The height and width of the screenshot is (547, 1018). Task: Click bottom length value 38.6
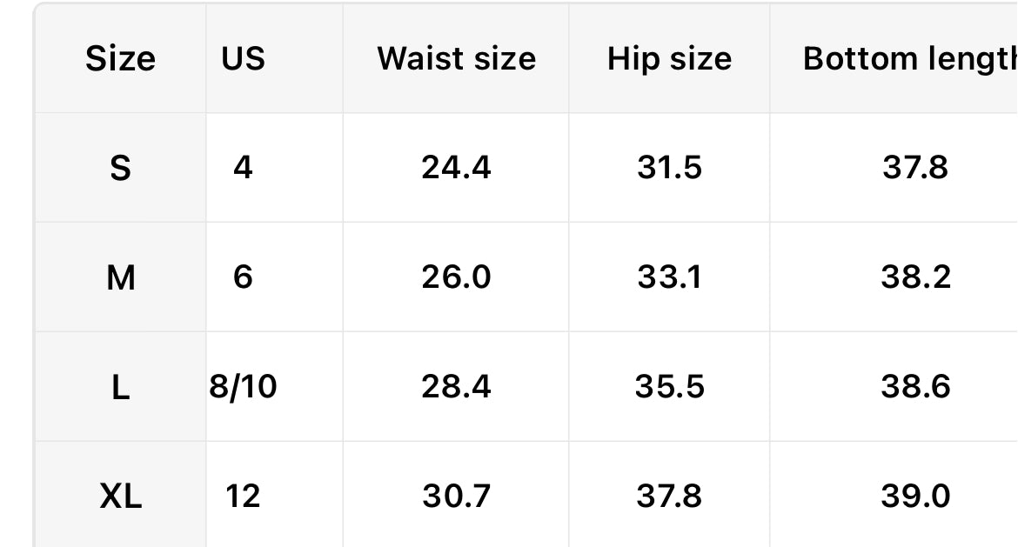click(x=914, y=387)
